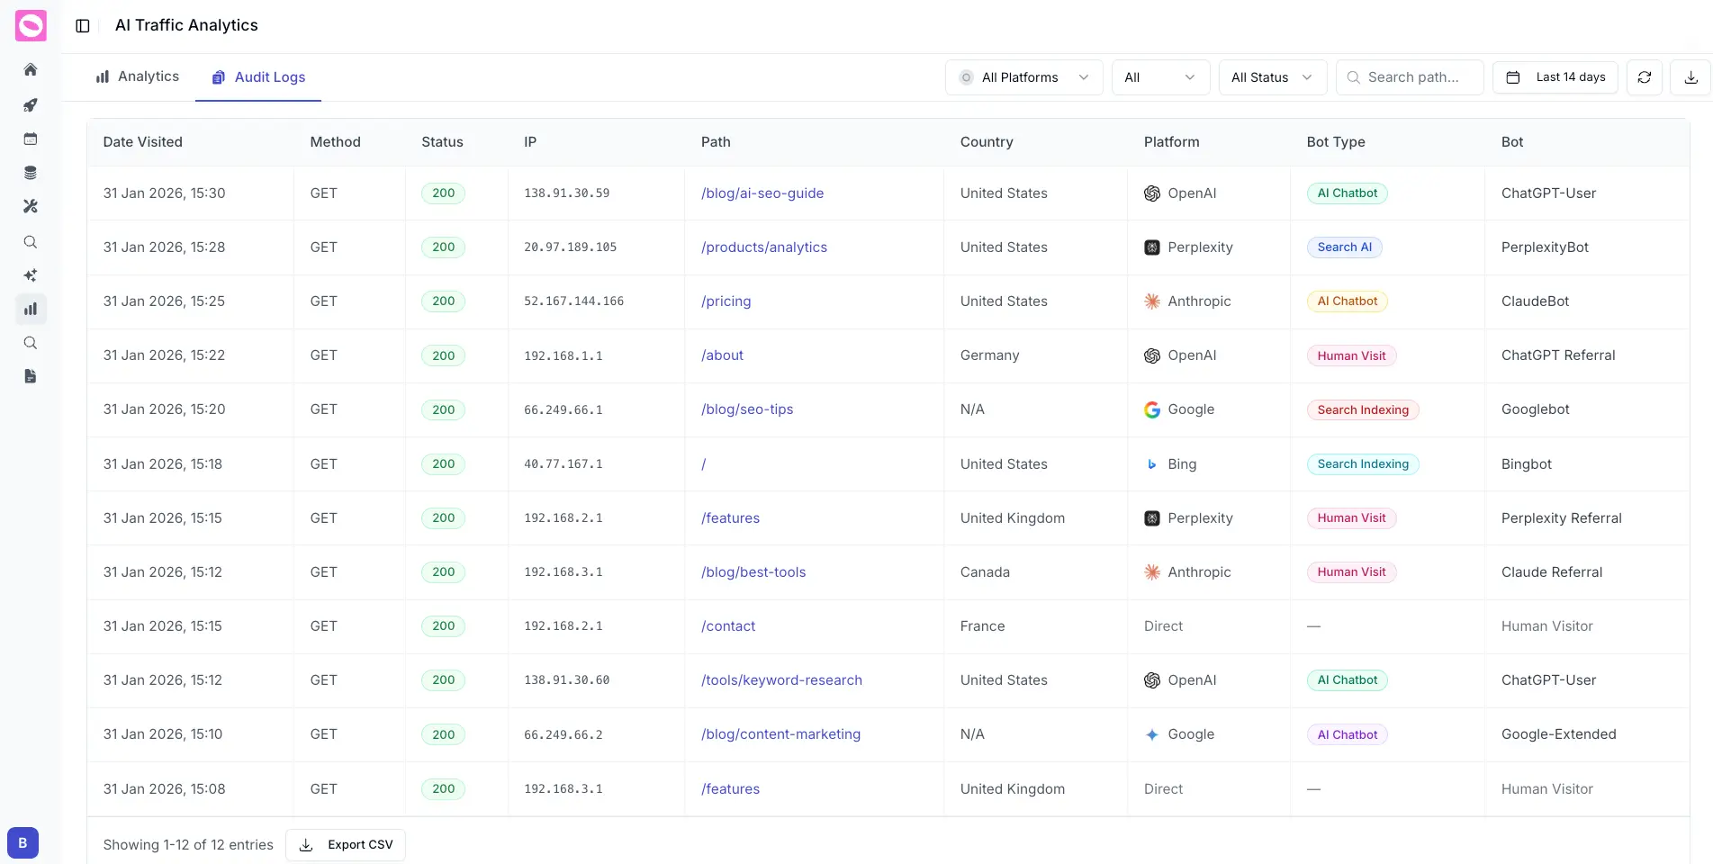Viewport: 1713px width, 864px height.
Task: Open the All method dropdown
Action: (x=1159, y=77)
